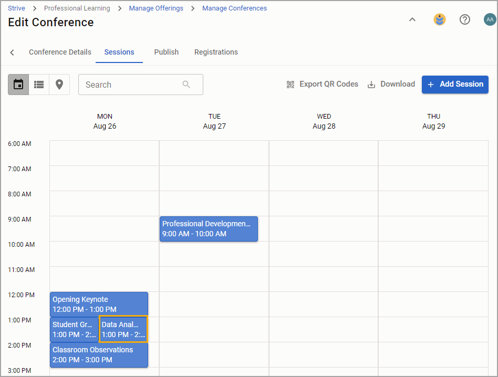This screenshot has width=498, height=377.
Task: Open the help question mark icon
Action: point(465,19)
